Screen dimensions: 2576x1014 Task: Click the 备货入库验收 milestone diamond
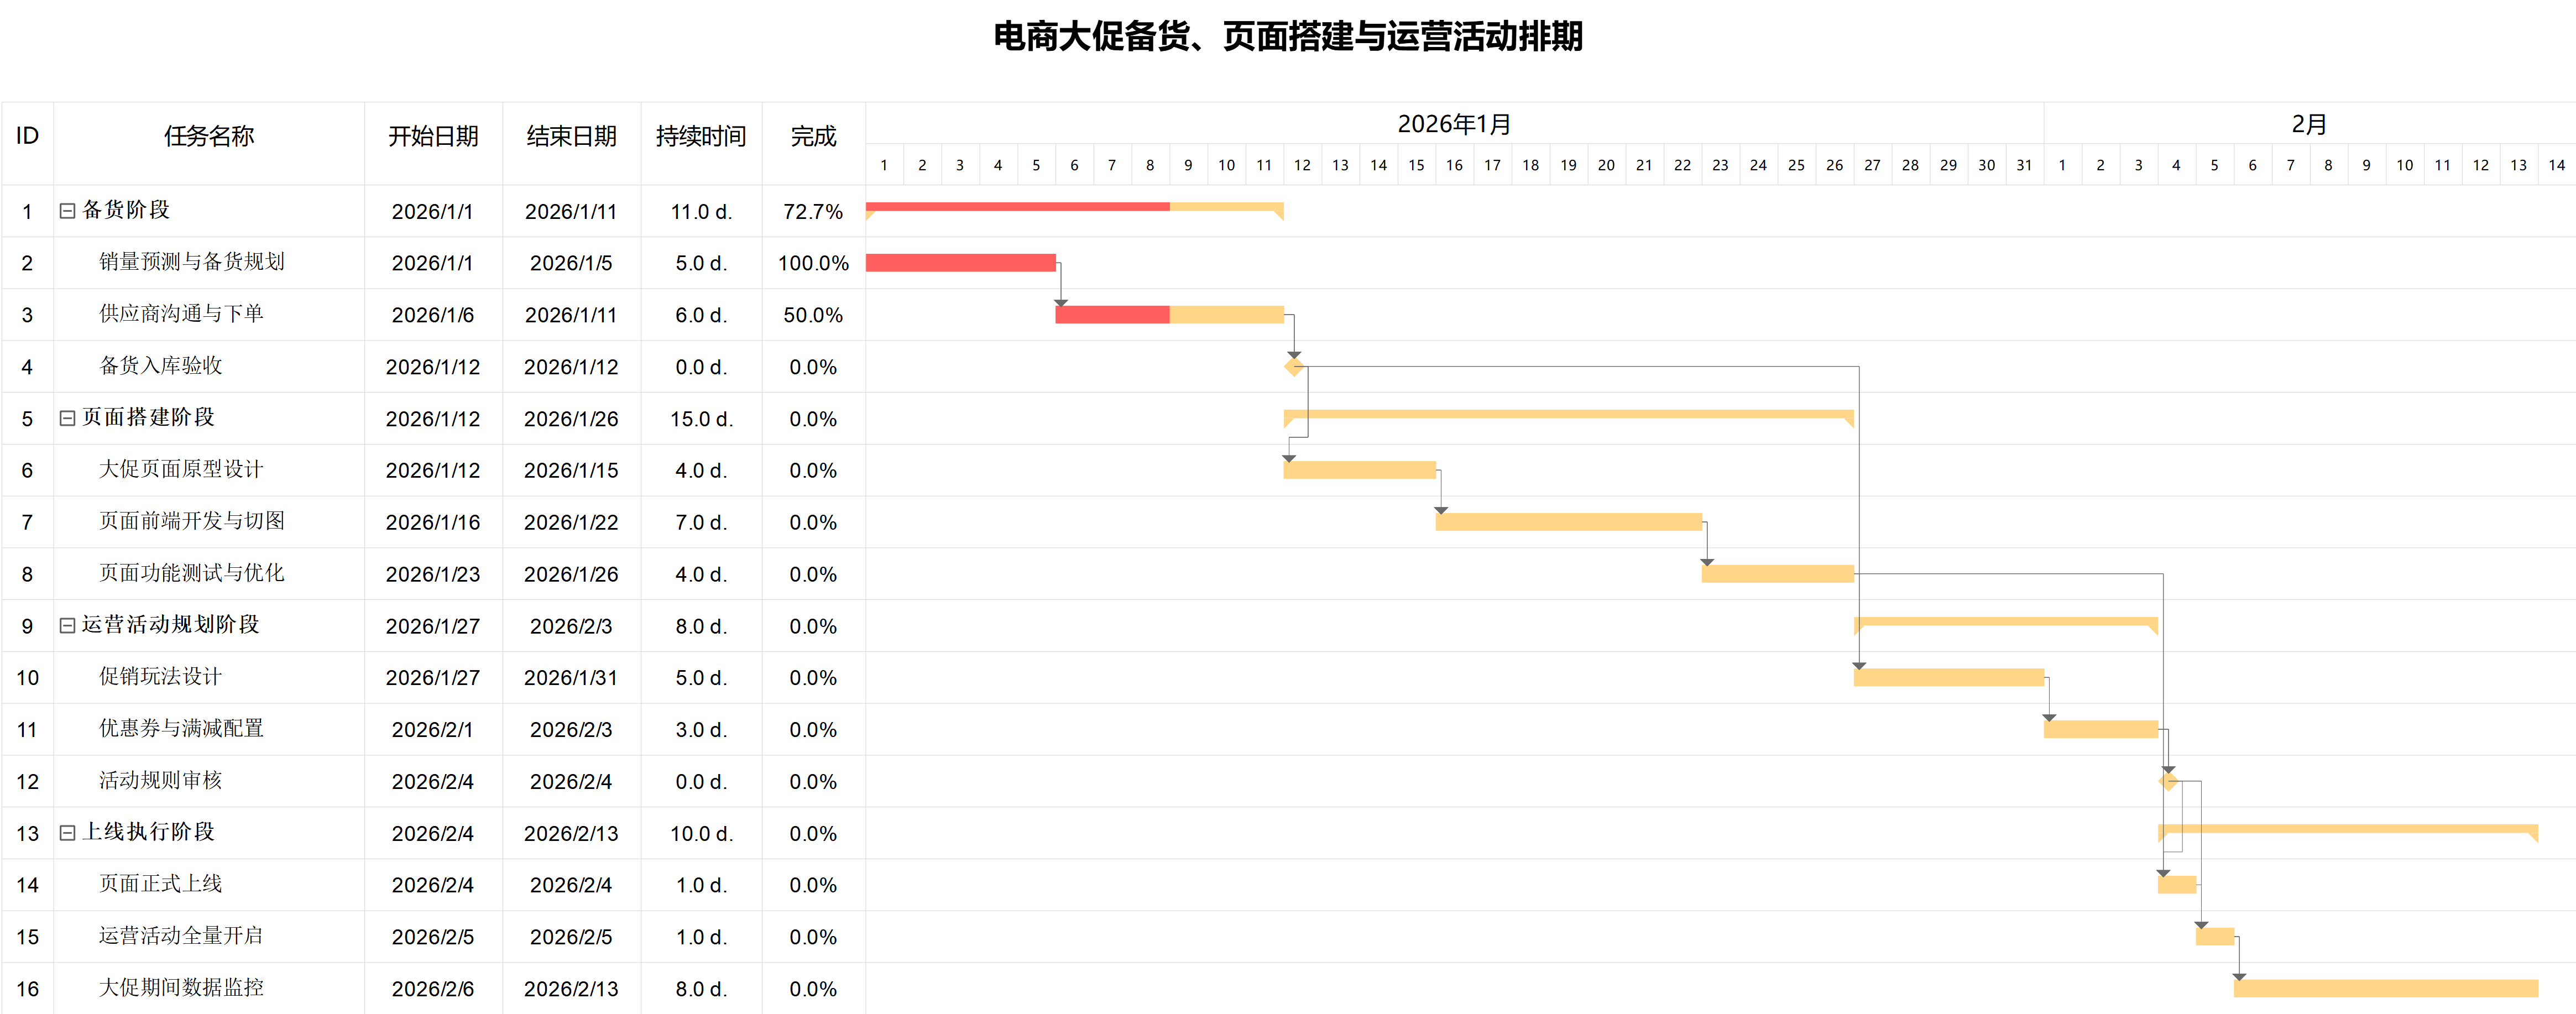click(1293, 367)
